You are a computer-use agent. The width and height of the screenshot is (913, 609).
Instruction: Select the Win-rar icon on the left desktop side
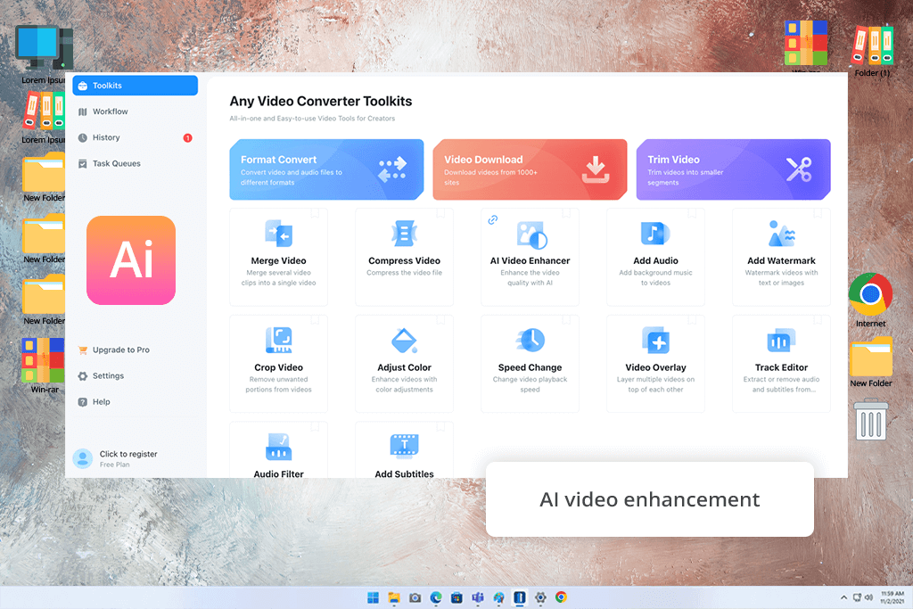coord(45,366)
